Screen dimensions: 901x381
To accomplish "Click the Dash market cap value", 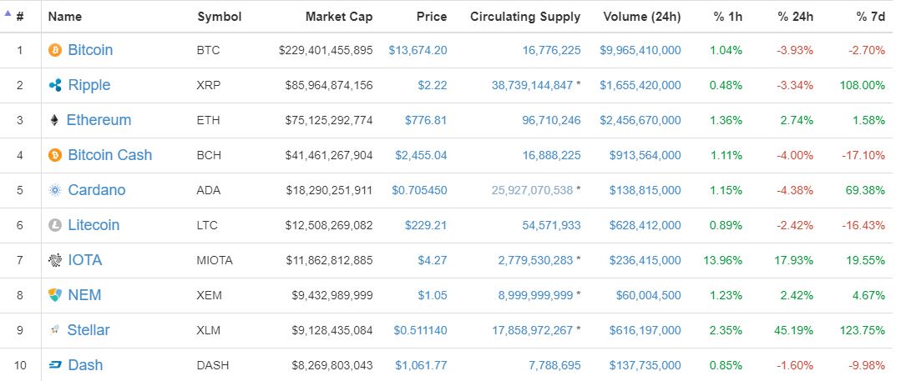I will pos(326,365).
